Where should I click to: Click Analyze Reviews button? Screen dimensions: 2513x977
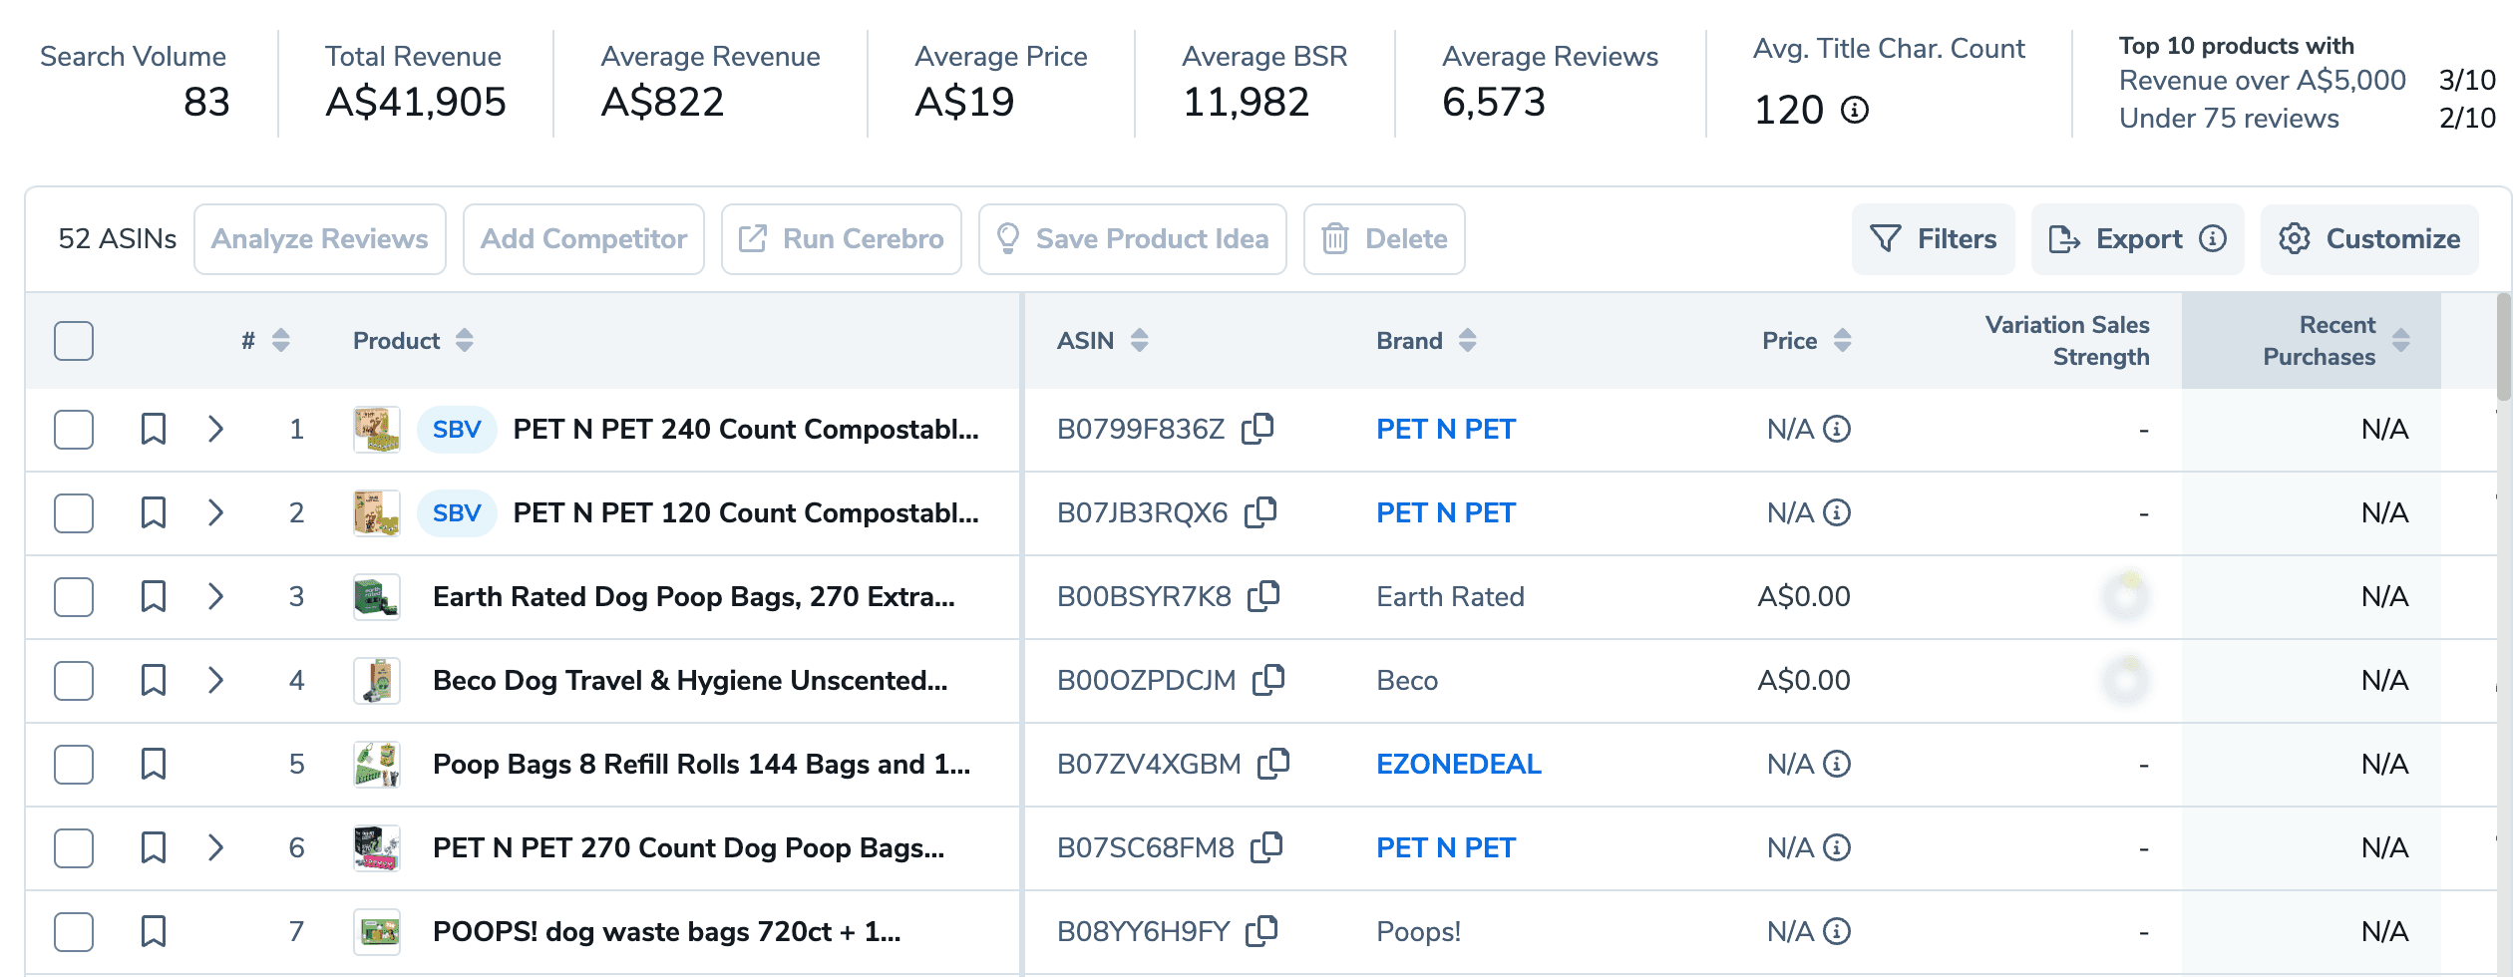pyautogui.click(x=319, y=239)
